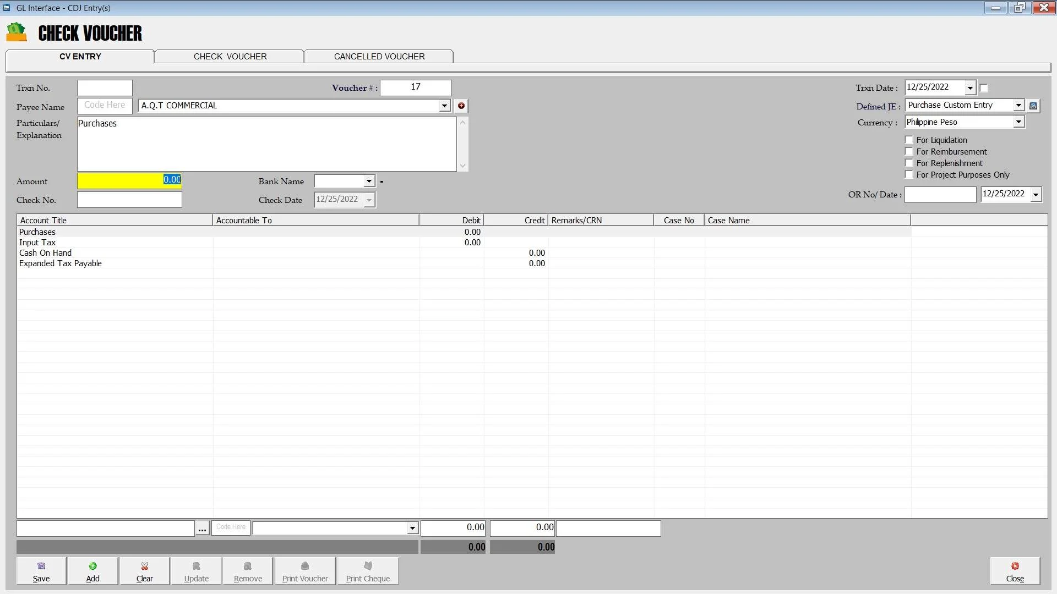Click the Trxn No. input field
This screenshot has width=1057, height=594.
105,88
